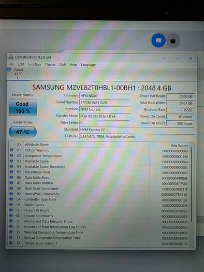Click status icon of Data Units Written row
The height and width of the screenshot is (272, 204).
[x=11, y=183]
